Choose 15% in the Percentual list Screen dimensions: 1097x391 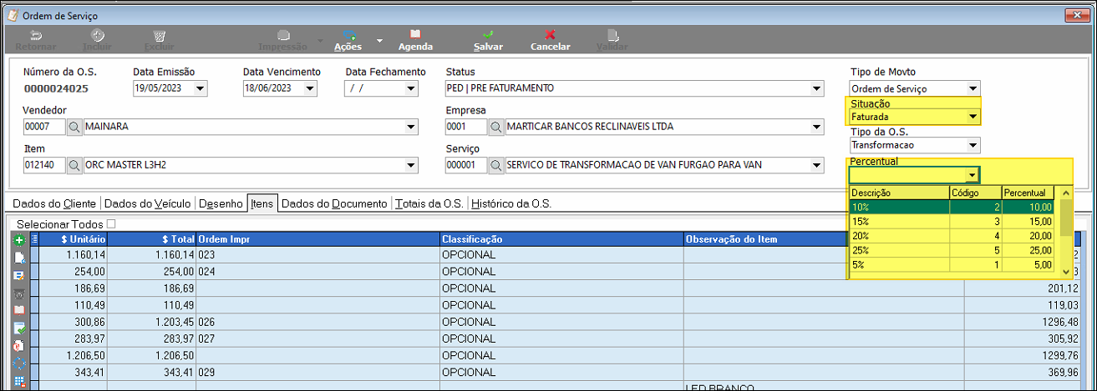coord(953,221)
